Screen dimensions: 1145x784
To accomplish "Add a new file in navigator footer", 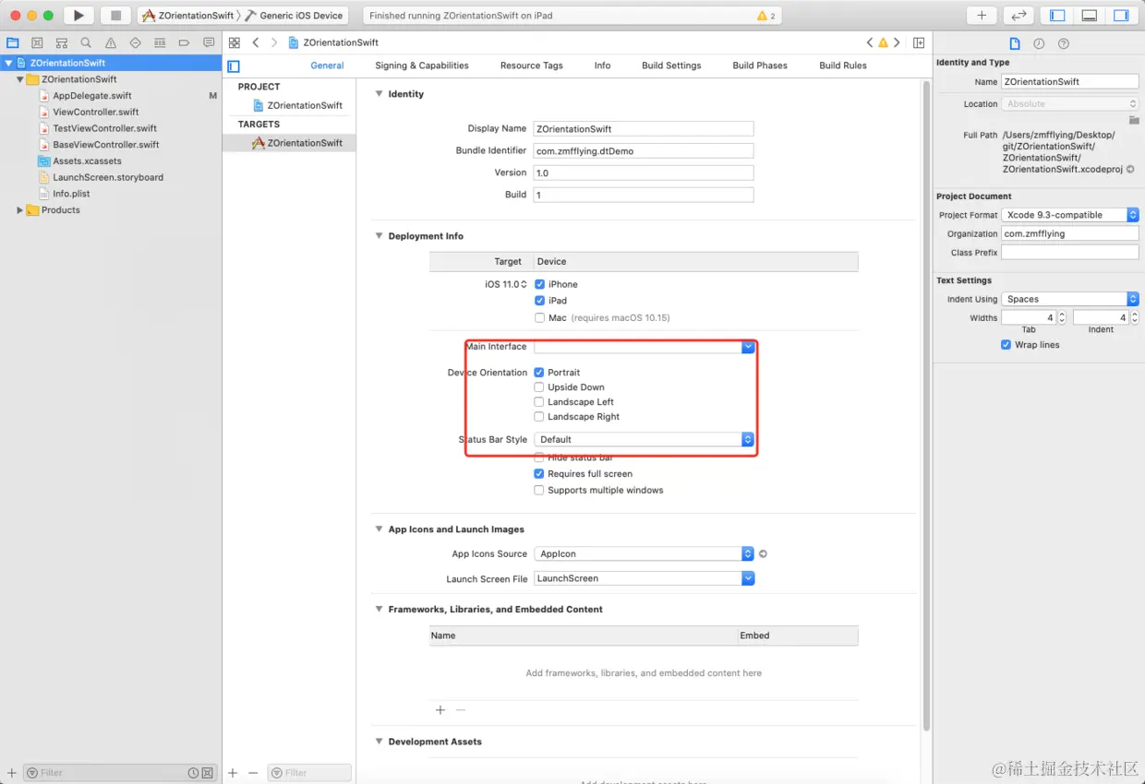I will click(x=12, y=773).
